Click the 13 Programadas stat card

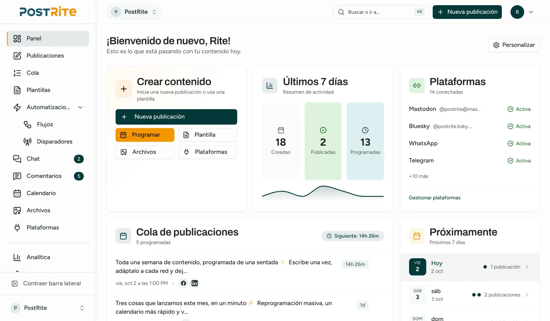[365, 141]
